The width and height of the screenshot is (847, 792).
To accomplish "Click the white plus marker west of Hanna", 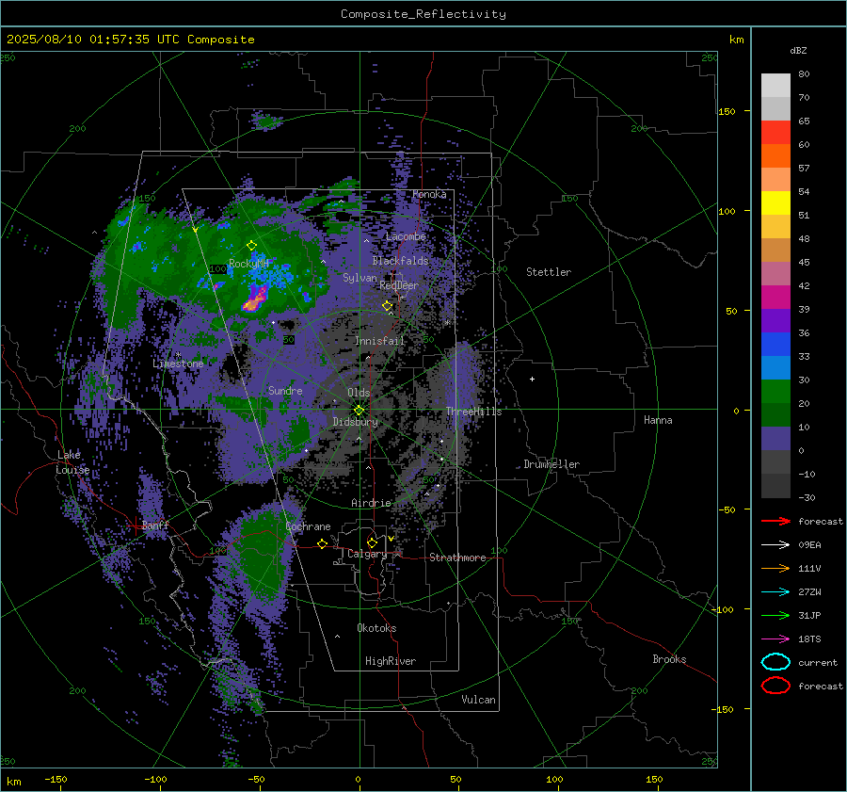I will (x=532, y=379).
